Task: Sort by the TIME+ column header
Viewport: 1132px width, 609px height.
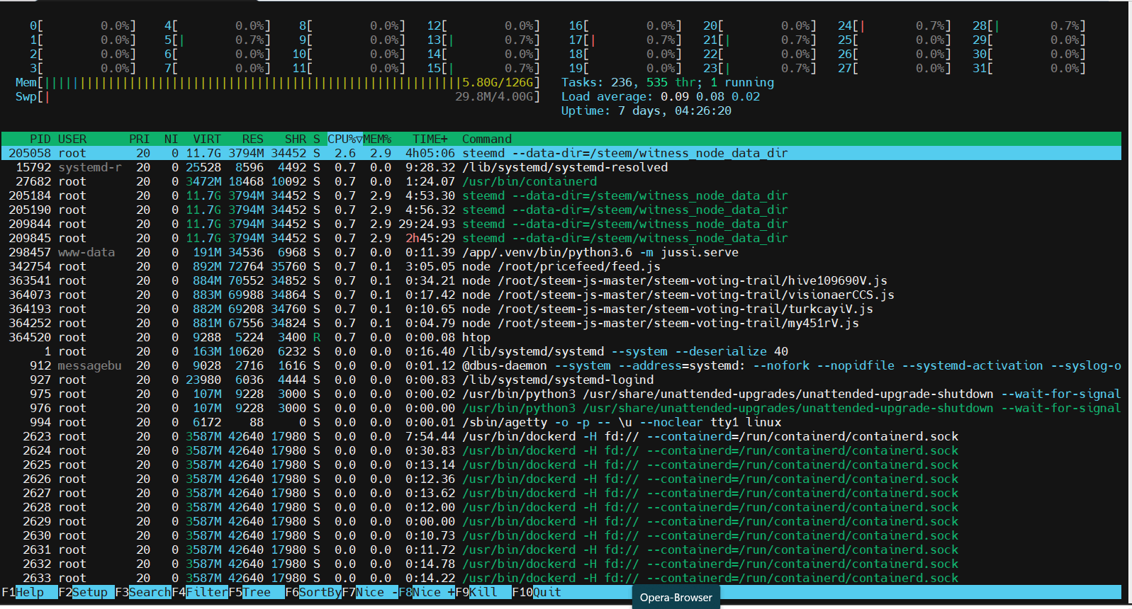Action: pyautogui.click(x=430, y=139)
